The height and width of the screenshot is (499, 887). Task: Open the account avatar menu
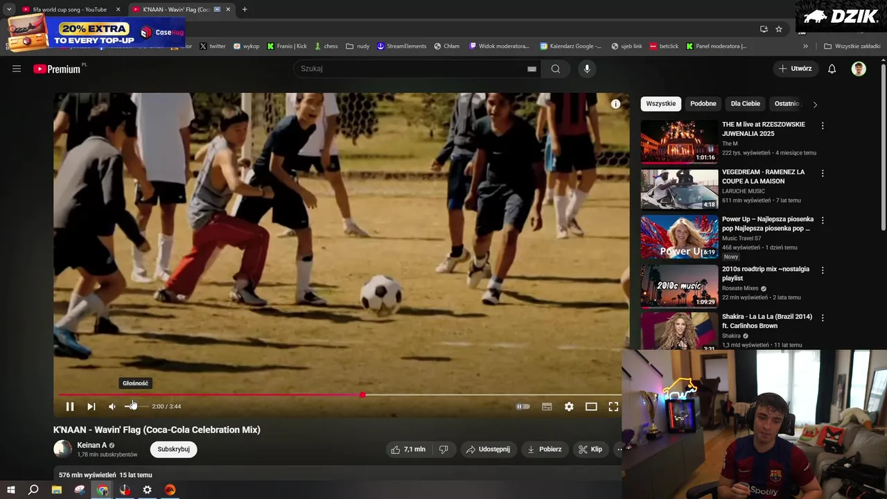tap(859, 69)
